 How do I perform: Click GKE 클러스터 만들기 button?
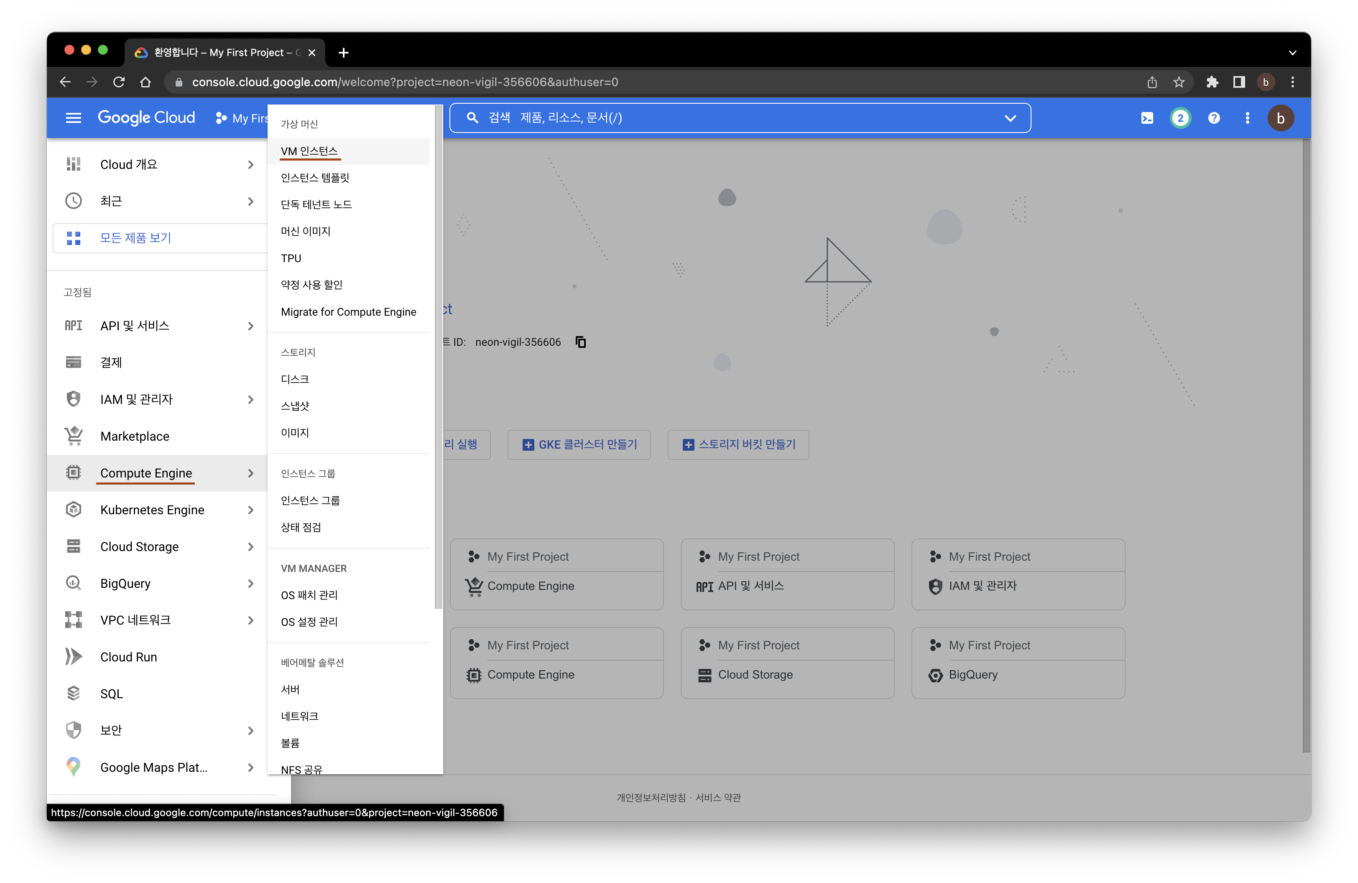(x=579, y=444)
